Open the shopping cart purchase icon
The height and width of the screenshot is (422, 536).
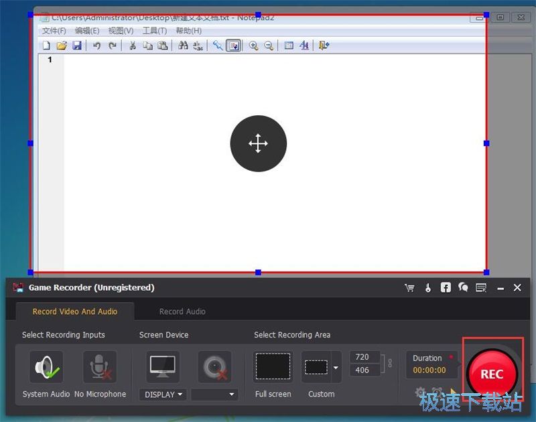409,287
